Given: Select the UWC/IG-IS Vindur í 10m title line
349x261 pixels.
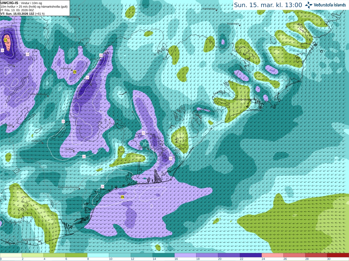Looking at the screenshot, I should pyautogui.click(x=21, y=3).
